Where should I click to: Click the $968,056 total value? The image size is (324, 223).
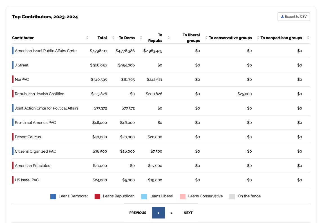pos(99,65)
